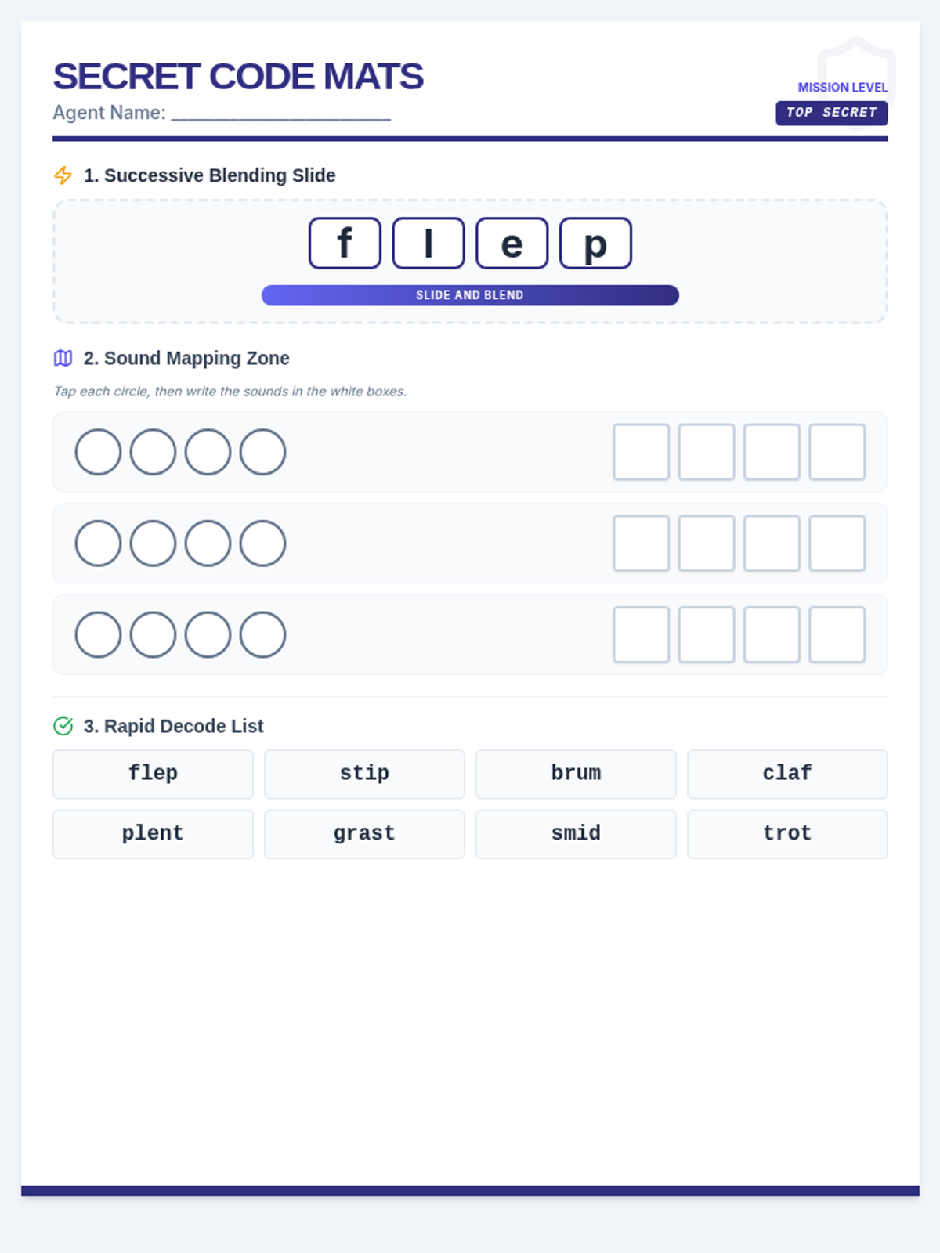Click the first white box in the first row
940x1253 pixels.
pos(642,452)
